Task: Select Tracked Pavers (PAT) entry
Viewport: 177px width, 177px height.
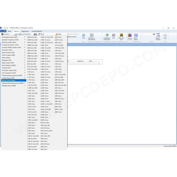Action: [14, 78]
